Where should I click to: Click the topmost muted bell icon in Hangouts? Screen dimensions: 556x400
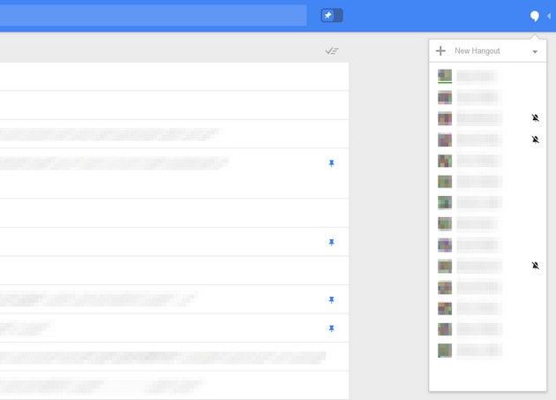tap(536, 117)
